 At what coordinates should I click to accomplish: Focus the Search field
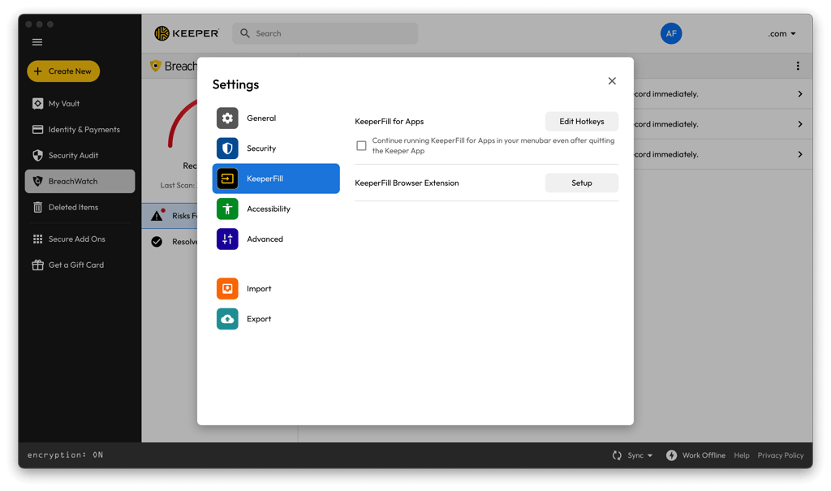pyautogui.click(x=325, y=33)
